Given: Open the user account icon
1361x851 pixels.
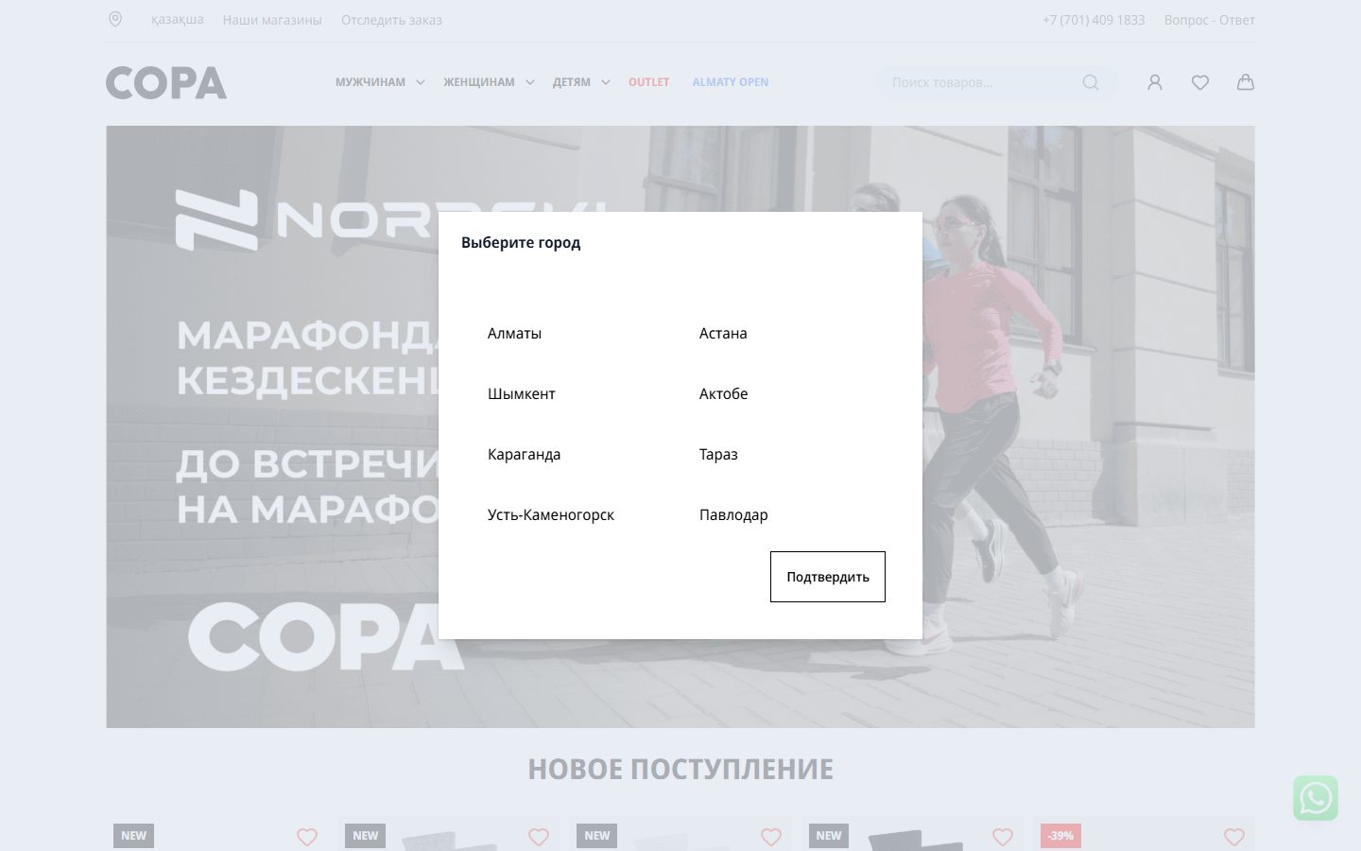Looking at the screenshot, I should tap(1155, 82).
